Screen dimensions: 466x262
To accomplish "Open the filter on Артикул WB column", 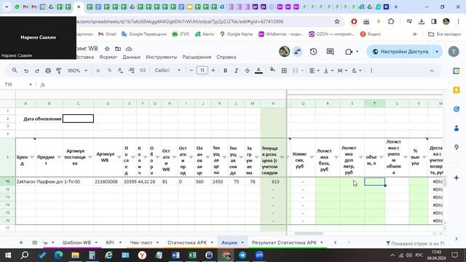I will (x=119, y=157).
